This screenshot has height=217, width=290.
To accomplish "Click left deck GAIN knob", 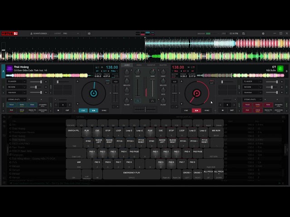I will coord(138,72).
